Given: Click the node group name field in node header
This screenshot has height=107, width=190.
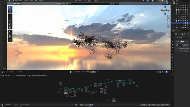Looking at the screenshot, I should click(81, 72).
